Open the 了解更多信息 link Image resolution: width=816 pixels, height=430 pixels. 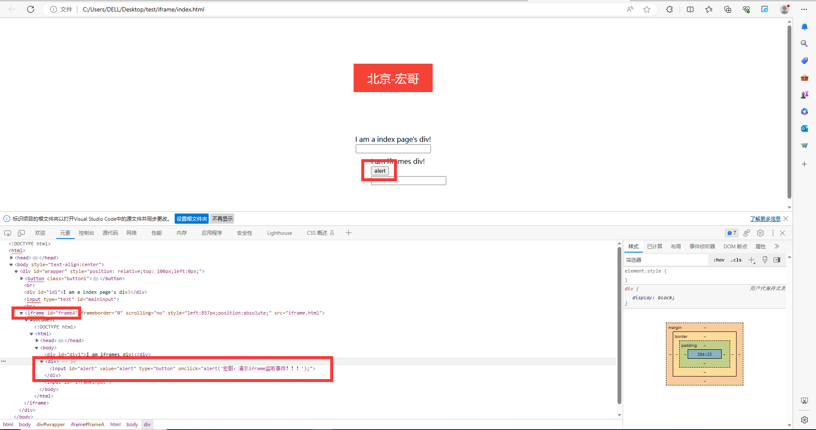(x=765, y=219)
